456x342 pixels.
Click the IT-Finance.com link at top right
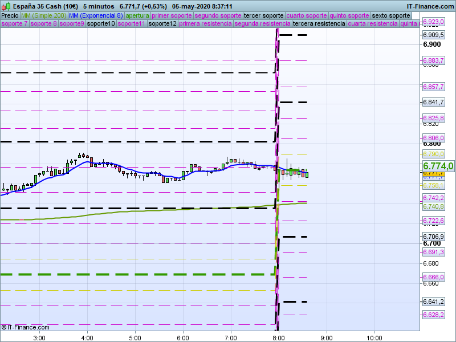pyautogui.click(x=430, y=6)
